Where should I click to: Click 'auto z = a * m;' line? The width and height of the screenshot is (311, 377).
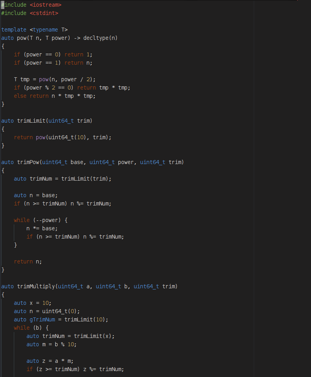tap(50, 361)
